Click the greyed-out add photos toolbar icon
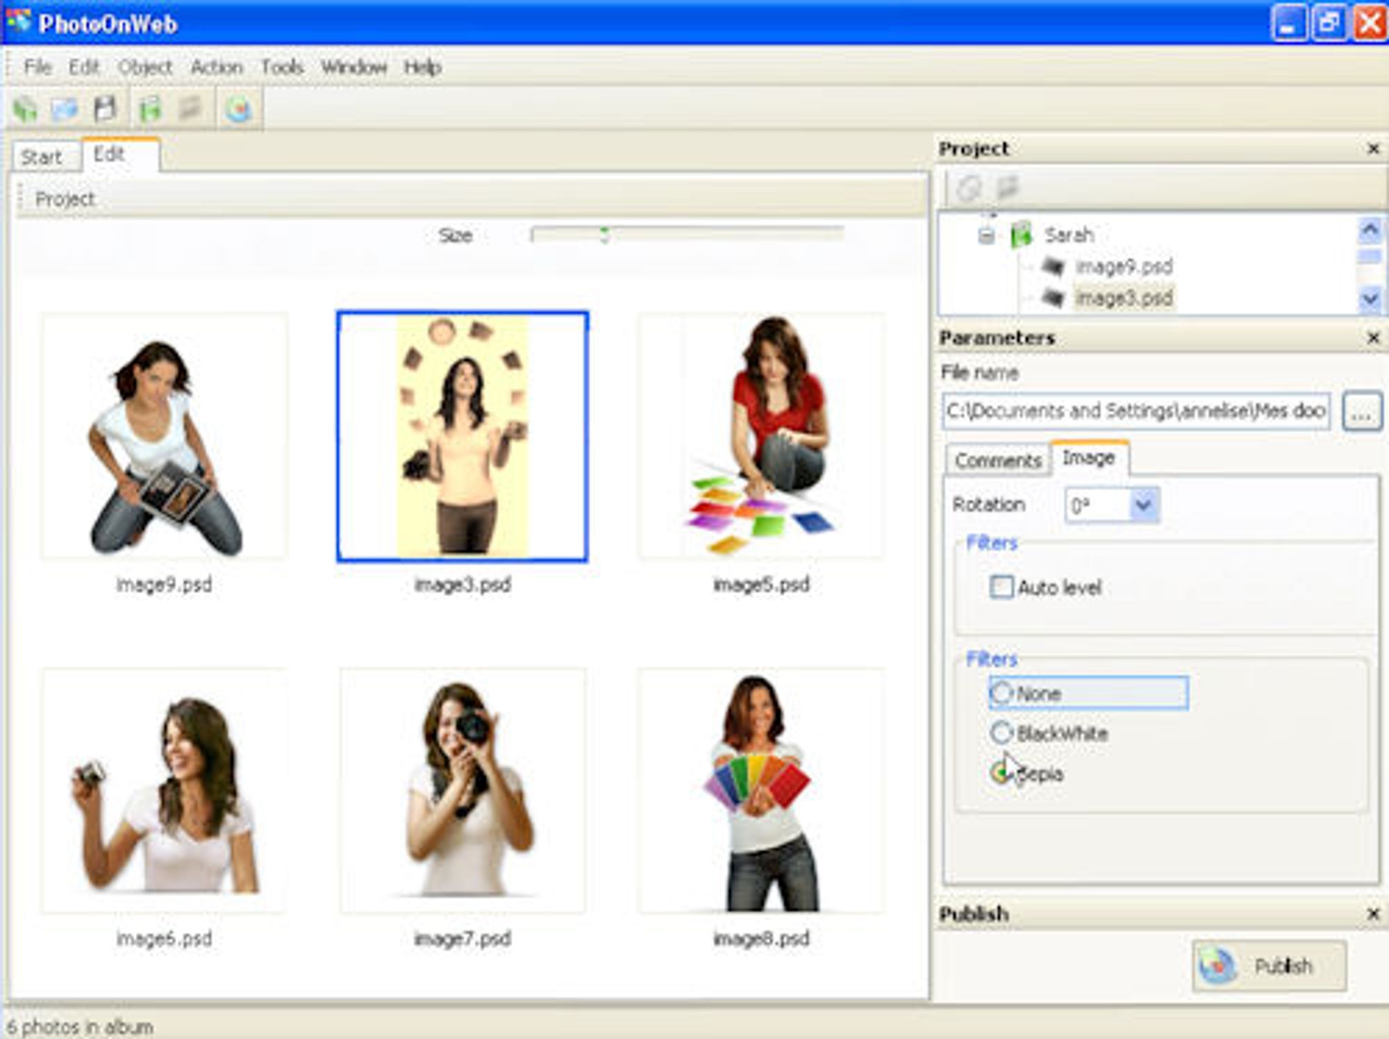 pyautogui.click(x=189, y=109)
